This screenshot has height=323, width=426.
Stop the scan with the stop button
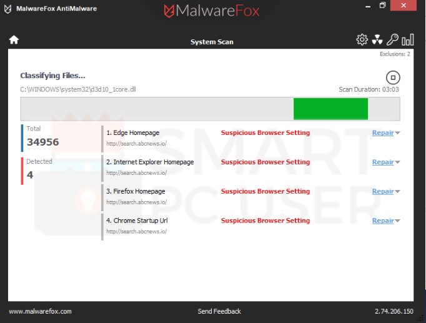393,77
